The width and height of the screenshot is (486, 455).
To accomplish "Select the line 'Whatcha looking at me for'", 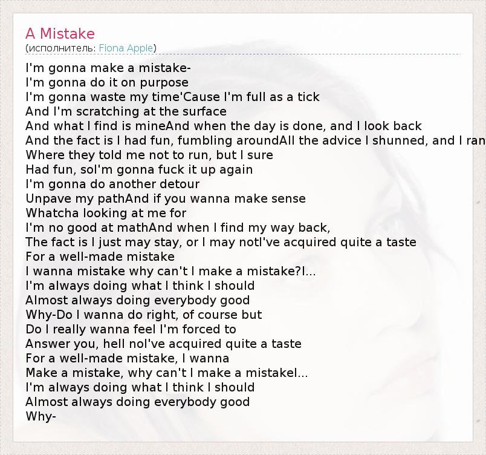I will [x=106, y=213].
